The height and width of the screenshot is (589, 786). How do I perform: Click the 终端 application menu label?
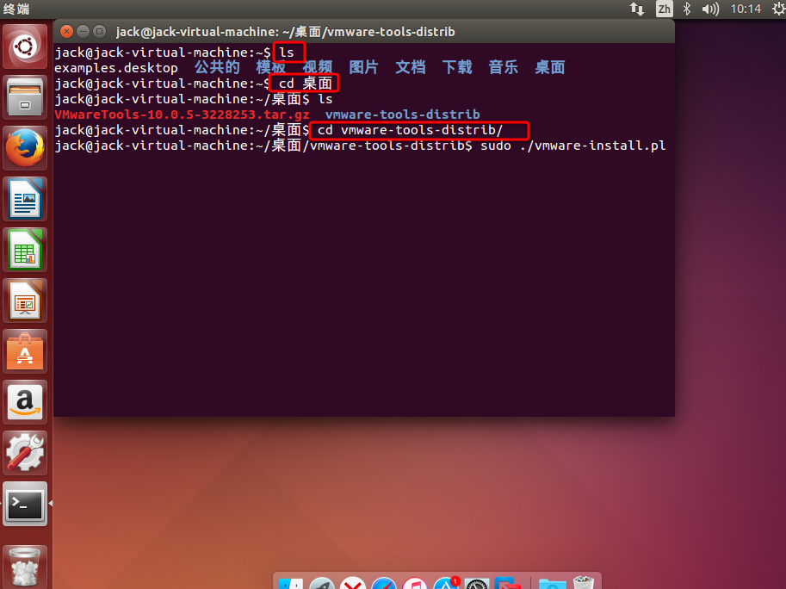(x=16, y=9)
